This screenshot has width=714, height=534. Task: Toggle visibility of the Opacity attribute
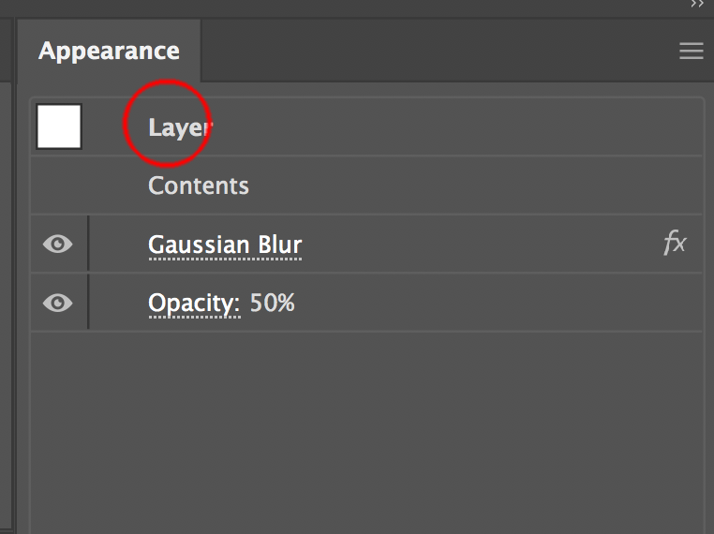pos(58,303)
